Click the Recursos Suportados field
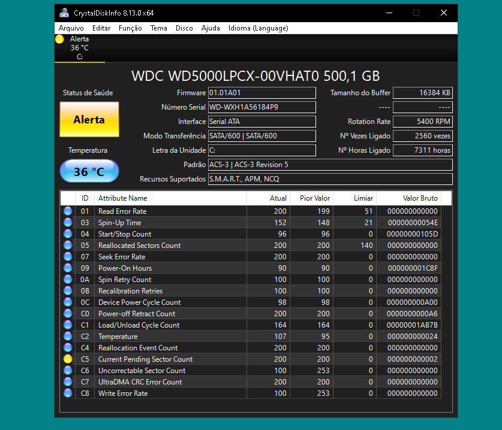The width and height of the screenshot is (502, 430). 330,179
